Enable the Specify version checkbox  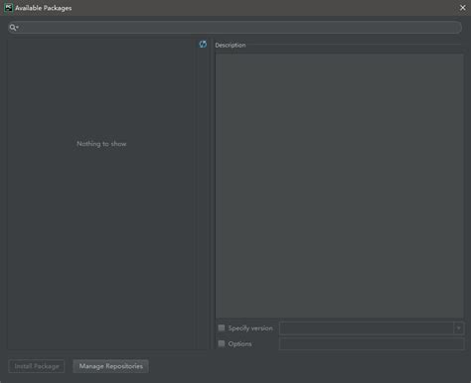point(222,327)
